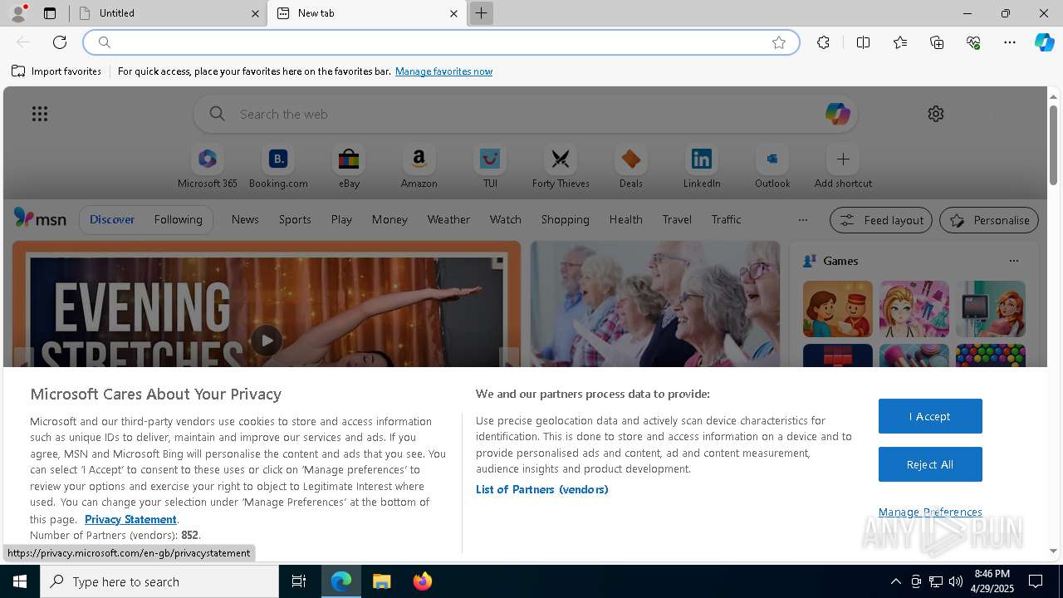Click Reject All on privacy banner

(x=930, y=464)
